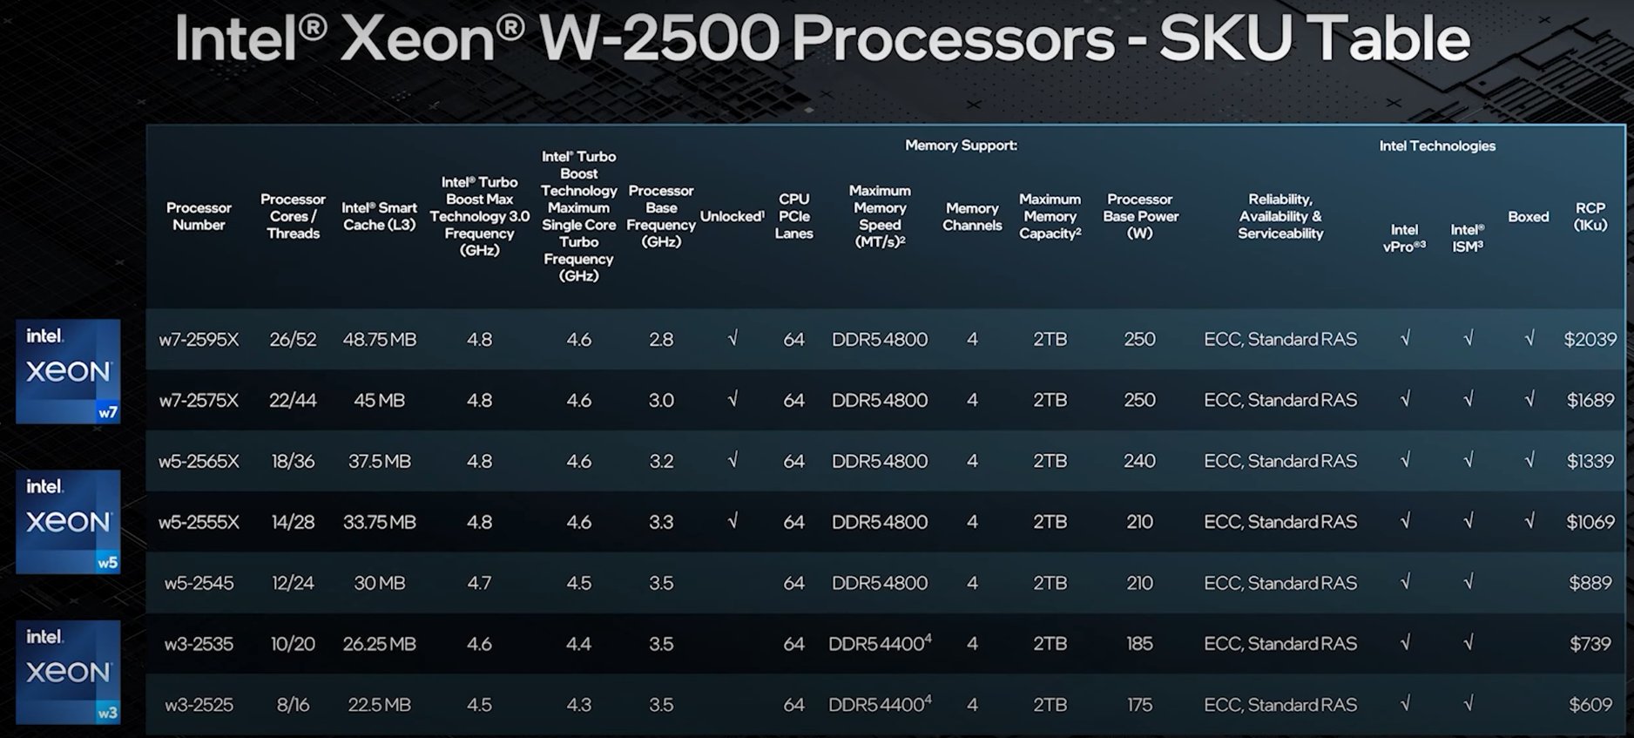1634x738 pixels.
Task: Select processor number 'w7-2595X'
Action: coord(199,339)
